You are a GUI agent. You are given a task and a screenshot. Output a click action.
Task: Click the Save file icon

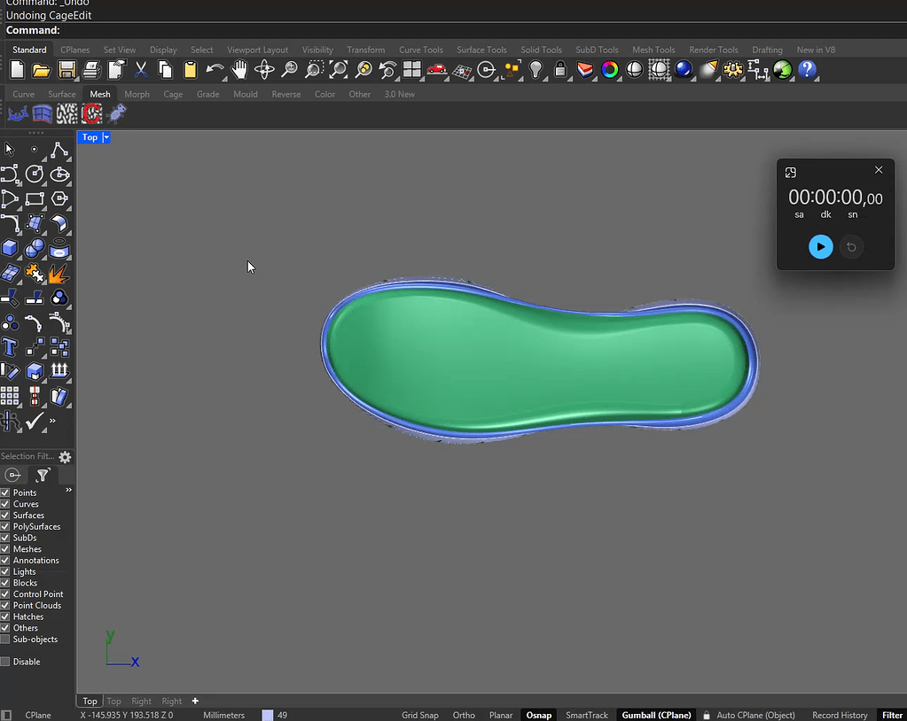(66, 70)
